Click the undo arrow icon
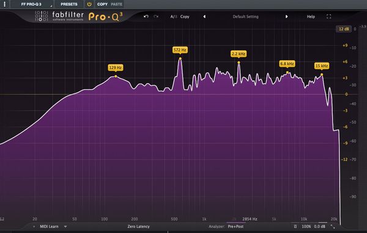Viewport: 367px width, 233px height. click(x=146, y=17)
